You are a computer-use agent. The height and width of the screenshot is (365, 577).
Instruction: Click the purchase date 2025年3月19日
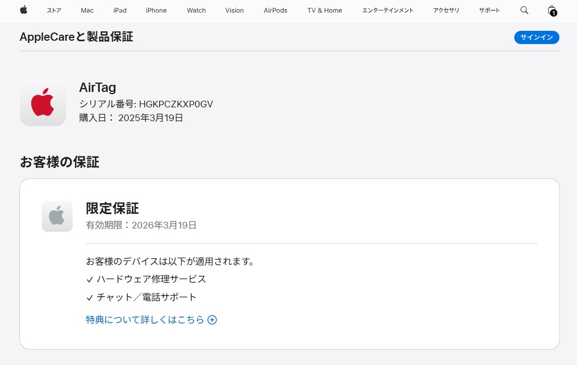(x=150, y=118)
